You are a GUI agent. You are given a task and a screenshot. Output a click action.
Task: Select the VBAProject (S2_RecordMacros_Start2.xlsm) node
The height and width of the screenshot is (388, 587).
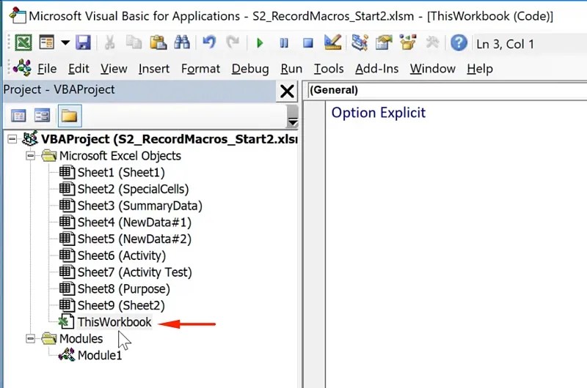(169, 139)
